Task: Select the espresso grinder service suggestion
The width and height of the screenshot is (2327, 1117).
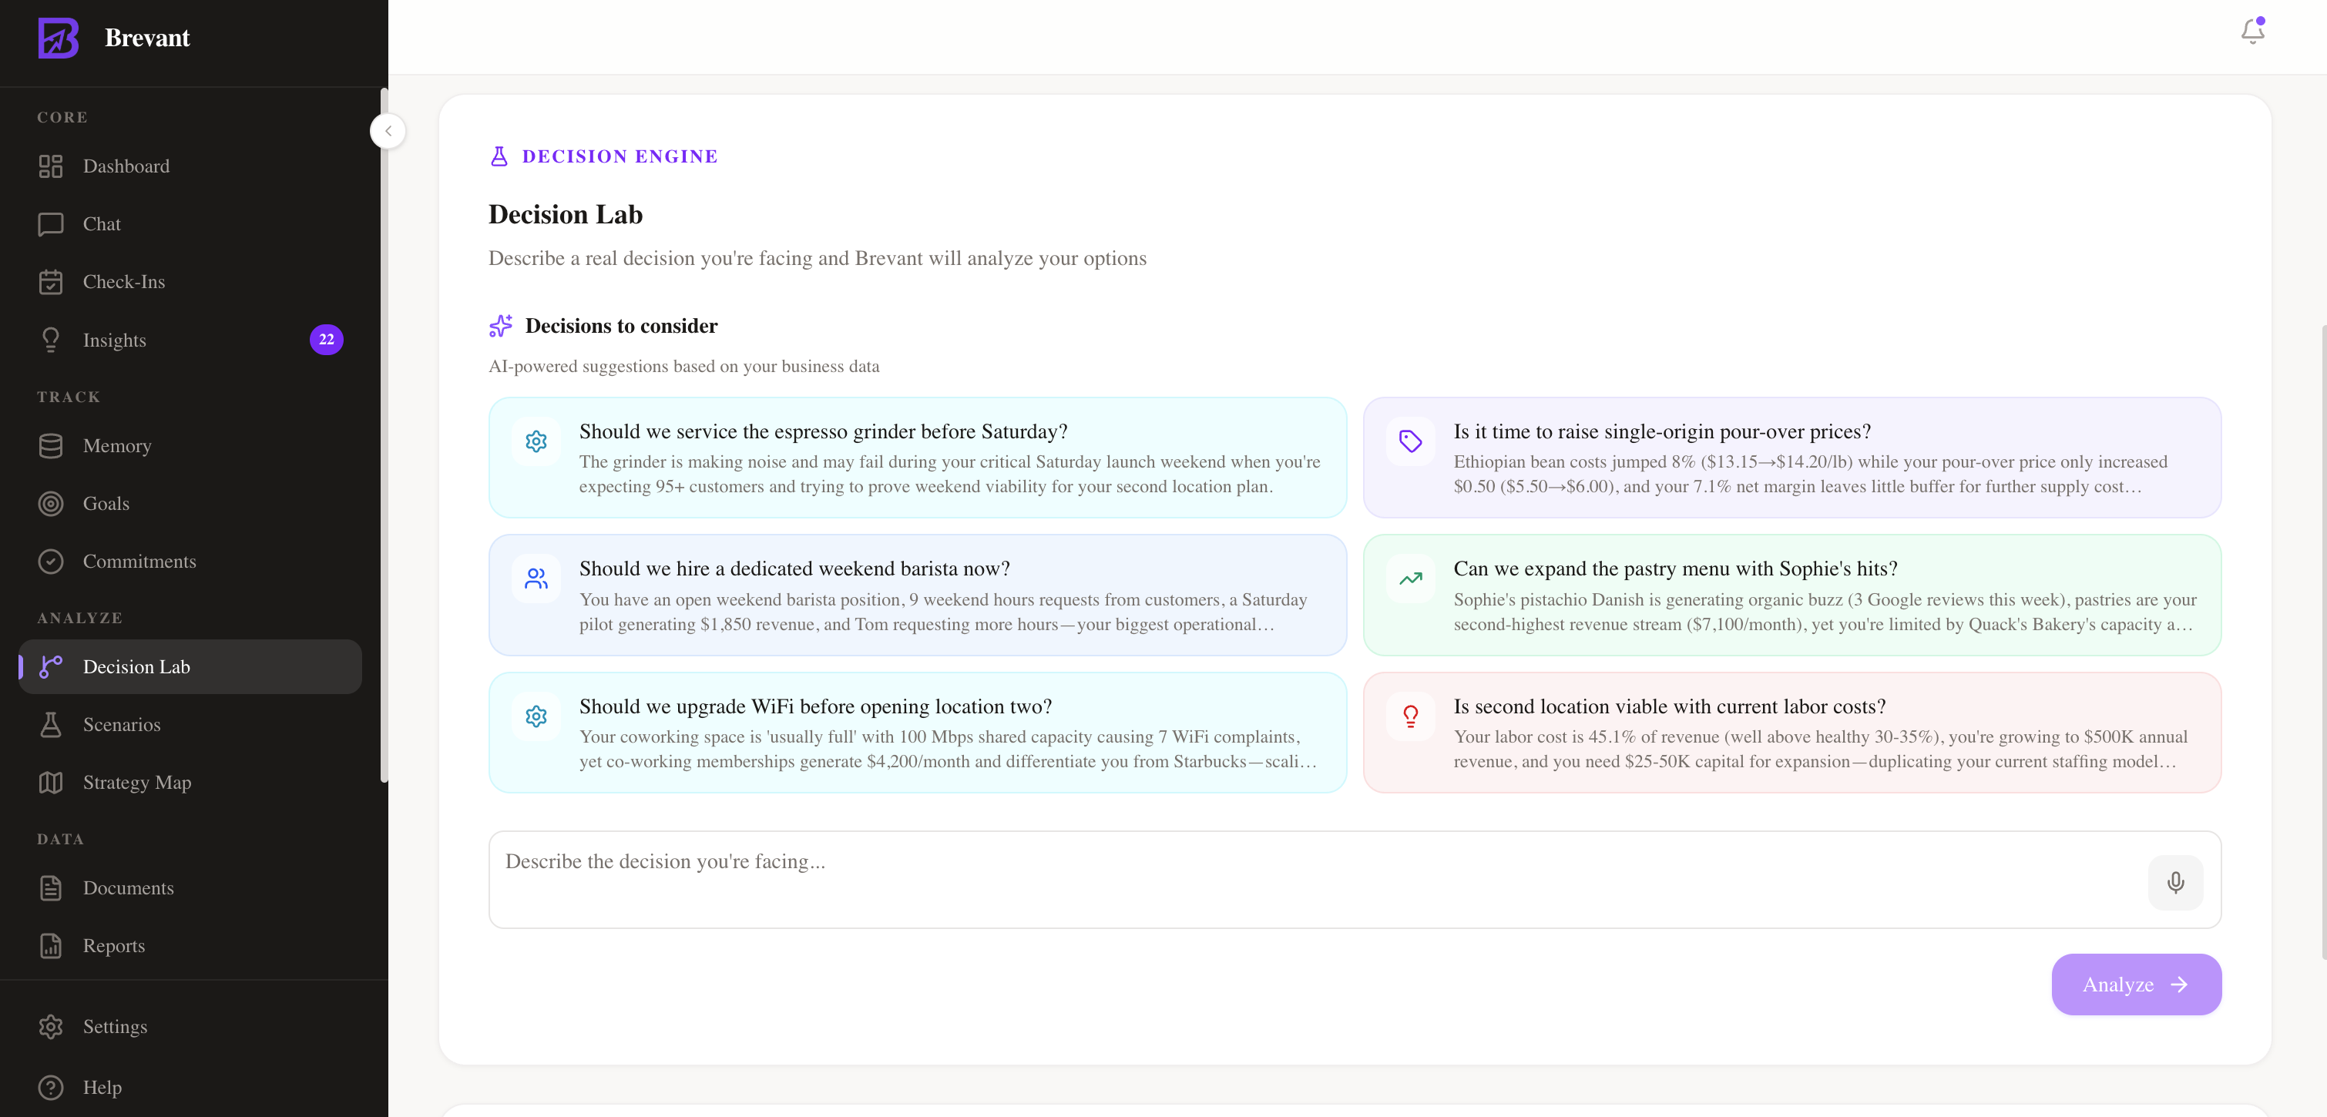Action: 917,458
